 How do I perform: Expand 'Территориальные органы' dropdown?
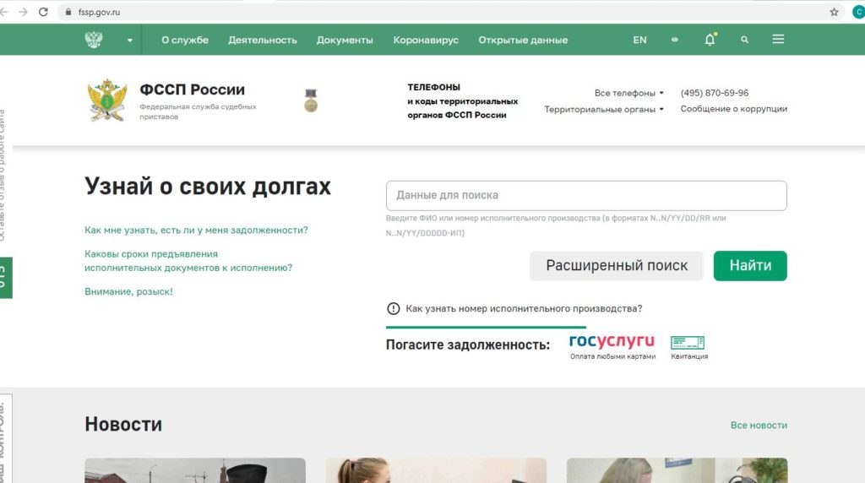[x=604, y=109]
